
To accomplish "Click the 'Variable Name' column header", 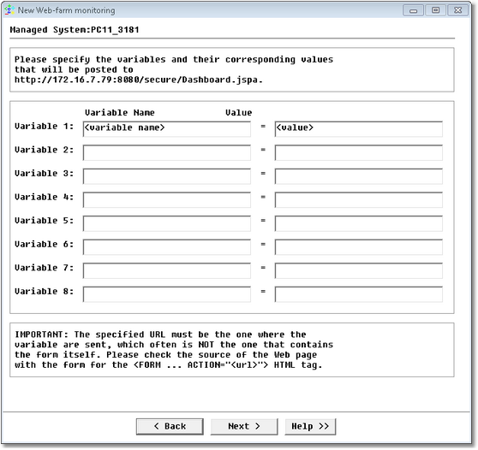I will coord(120,113).
